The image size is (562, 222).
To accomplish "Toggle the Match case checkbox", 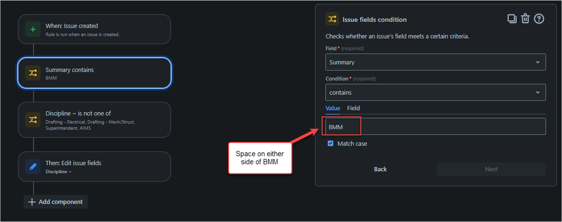I will pyautogui.click(x=330, y=143).
